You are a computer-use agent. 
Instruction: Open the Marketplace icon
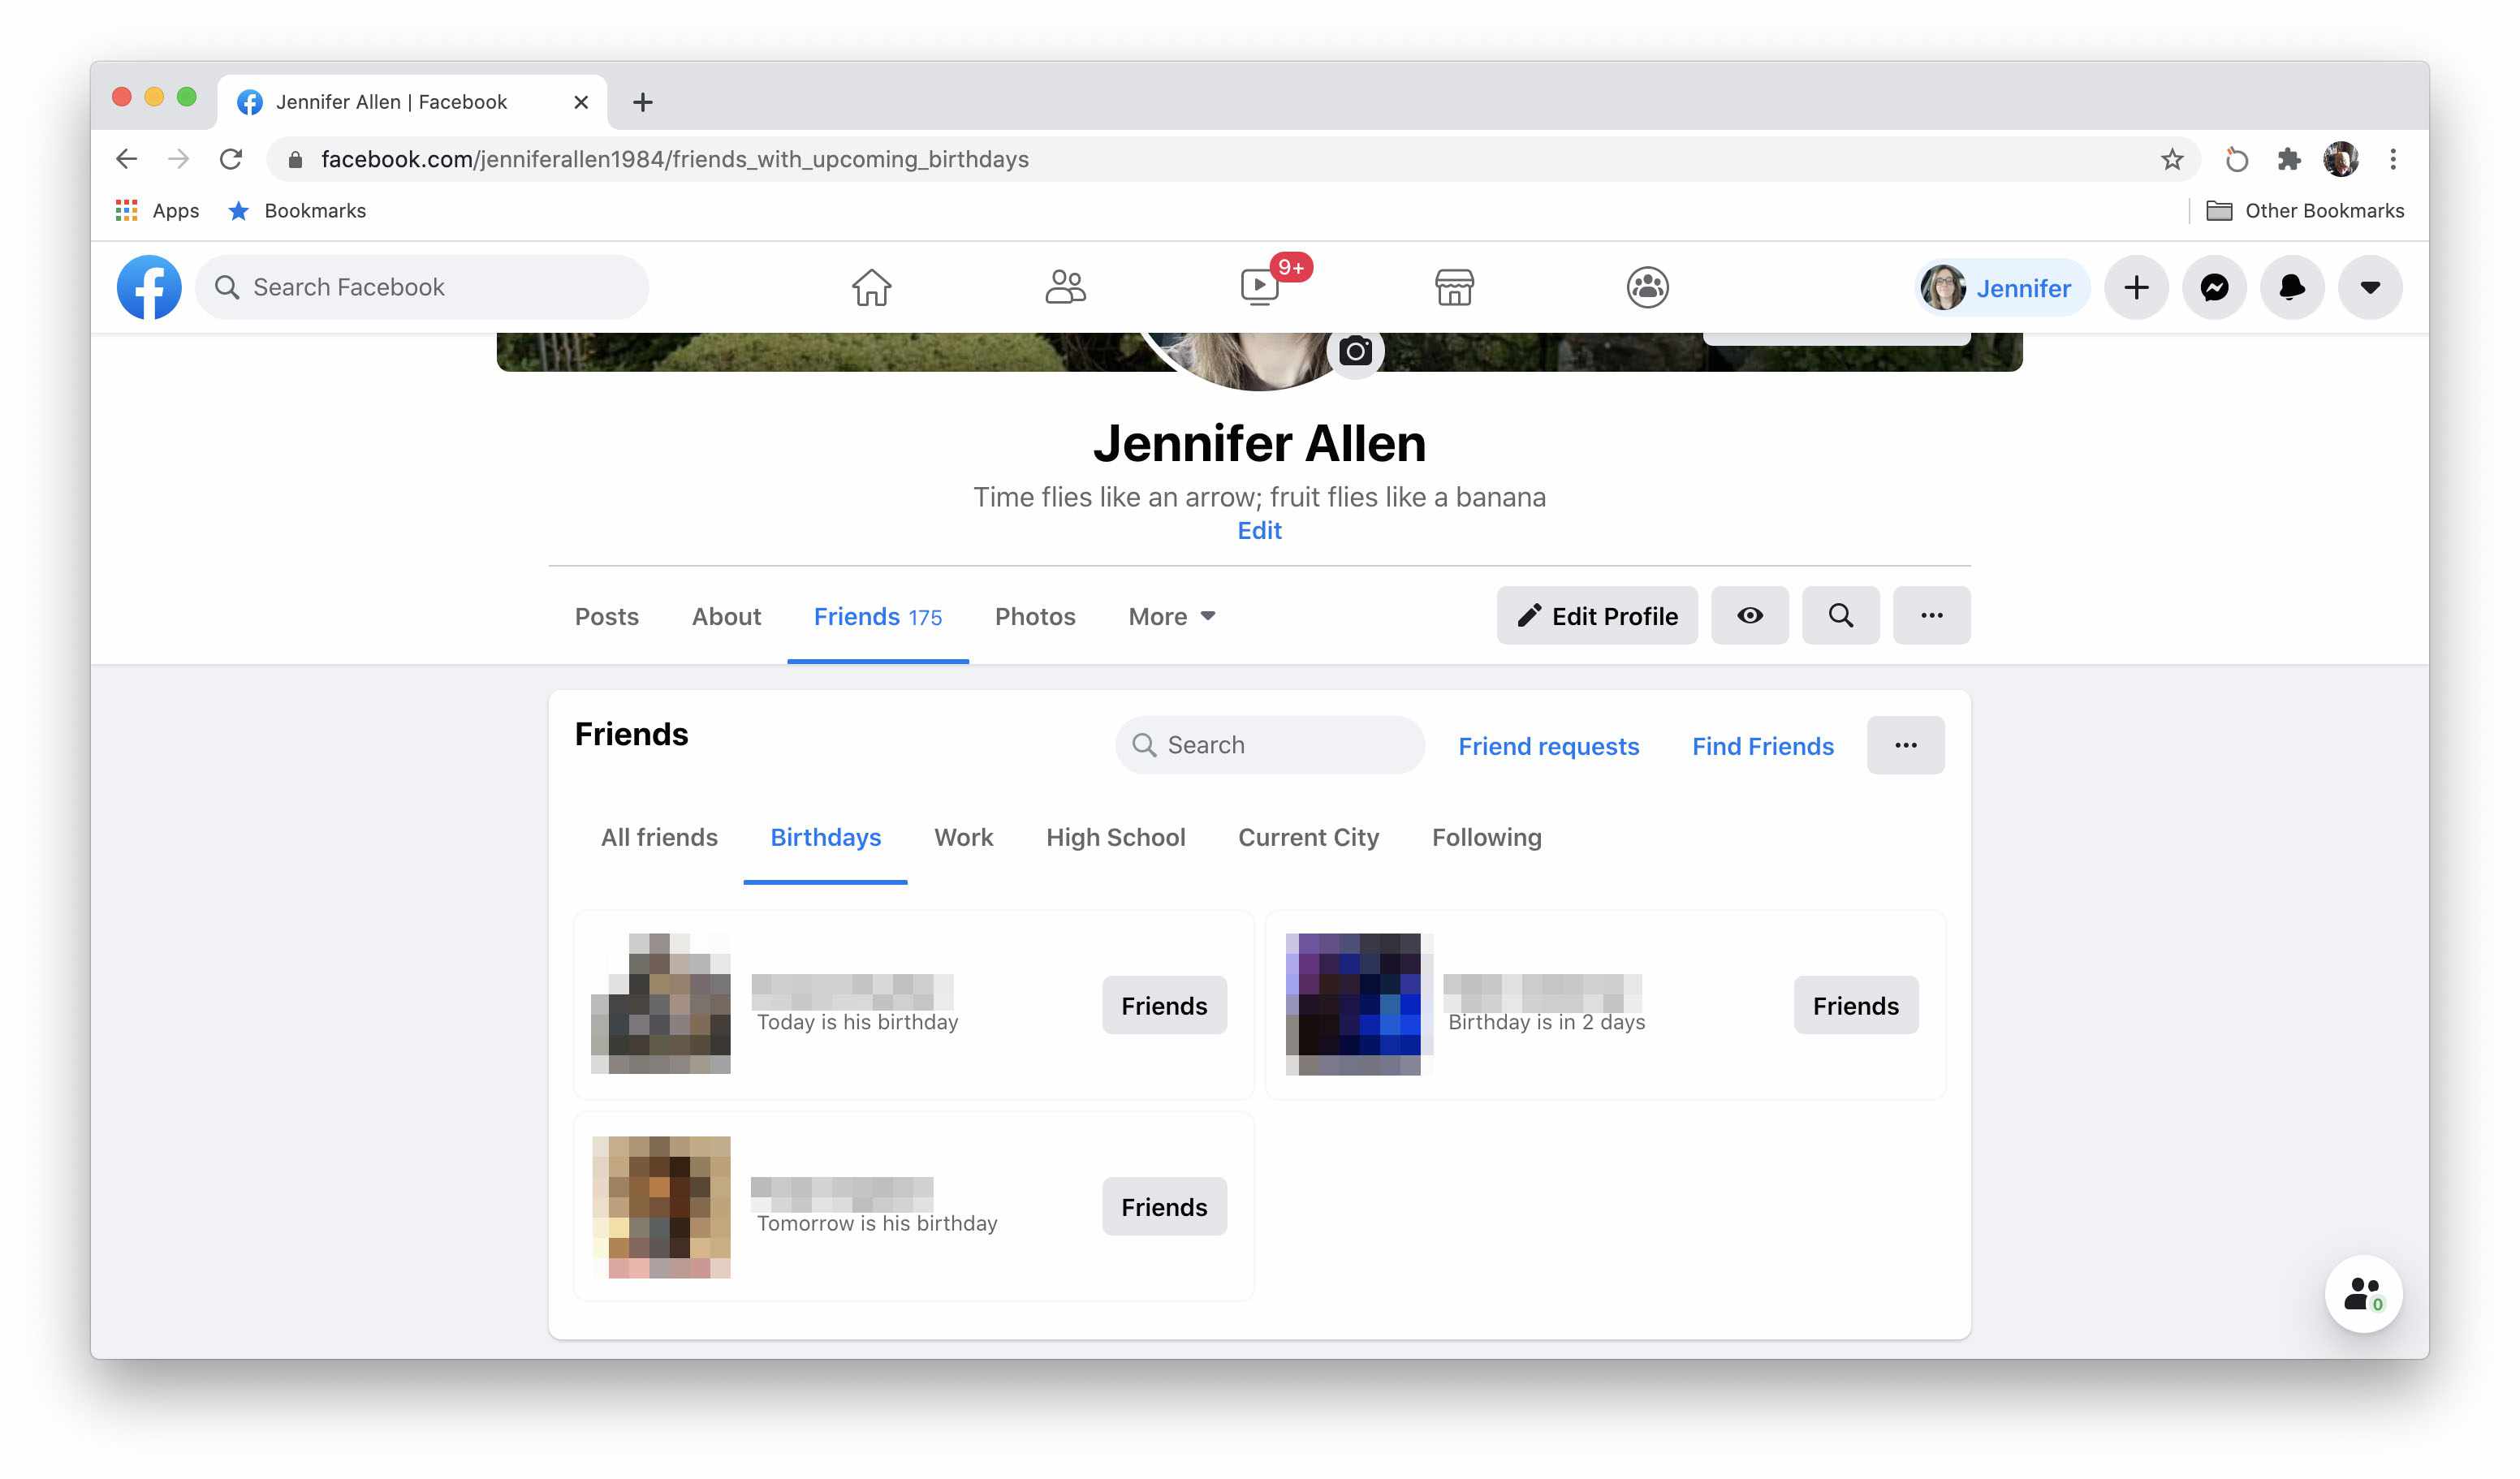[1453, 287]
